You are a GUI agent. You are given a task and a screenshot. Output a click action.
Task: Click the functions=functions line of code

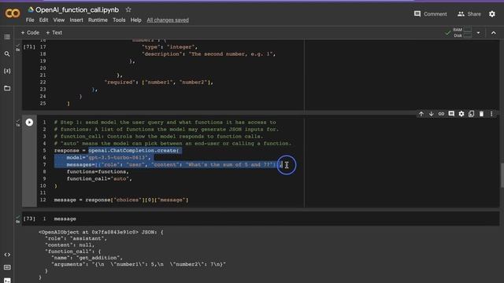(x=98, y=171)
